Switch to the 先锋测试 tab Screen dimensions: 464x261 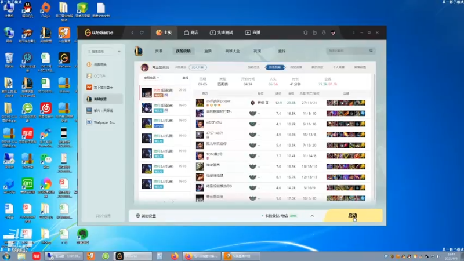pyautogui.click(x=222, y=32)
